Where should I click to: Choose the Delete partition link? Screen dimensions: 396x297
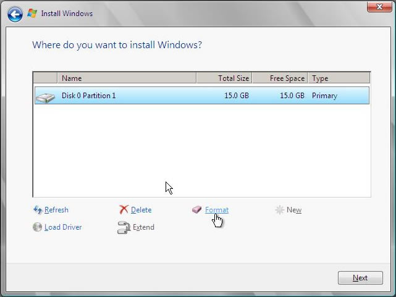(141, 210)
